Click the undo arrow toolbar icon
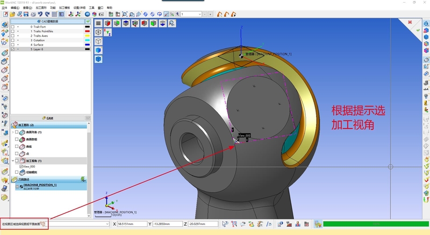This screenshot has width=430, height=235. point(39,13)
